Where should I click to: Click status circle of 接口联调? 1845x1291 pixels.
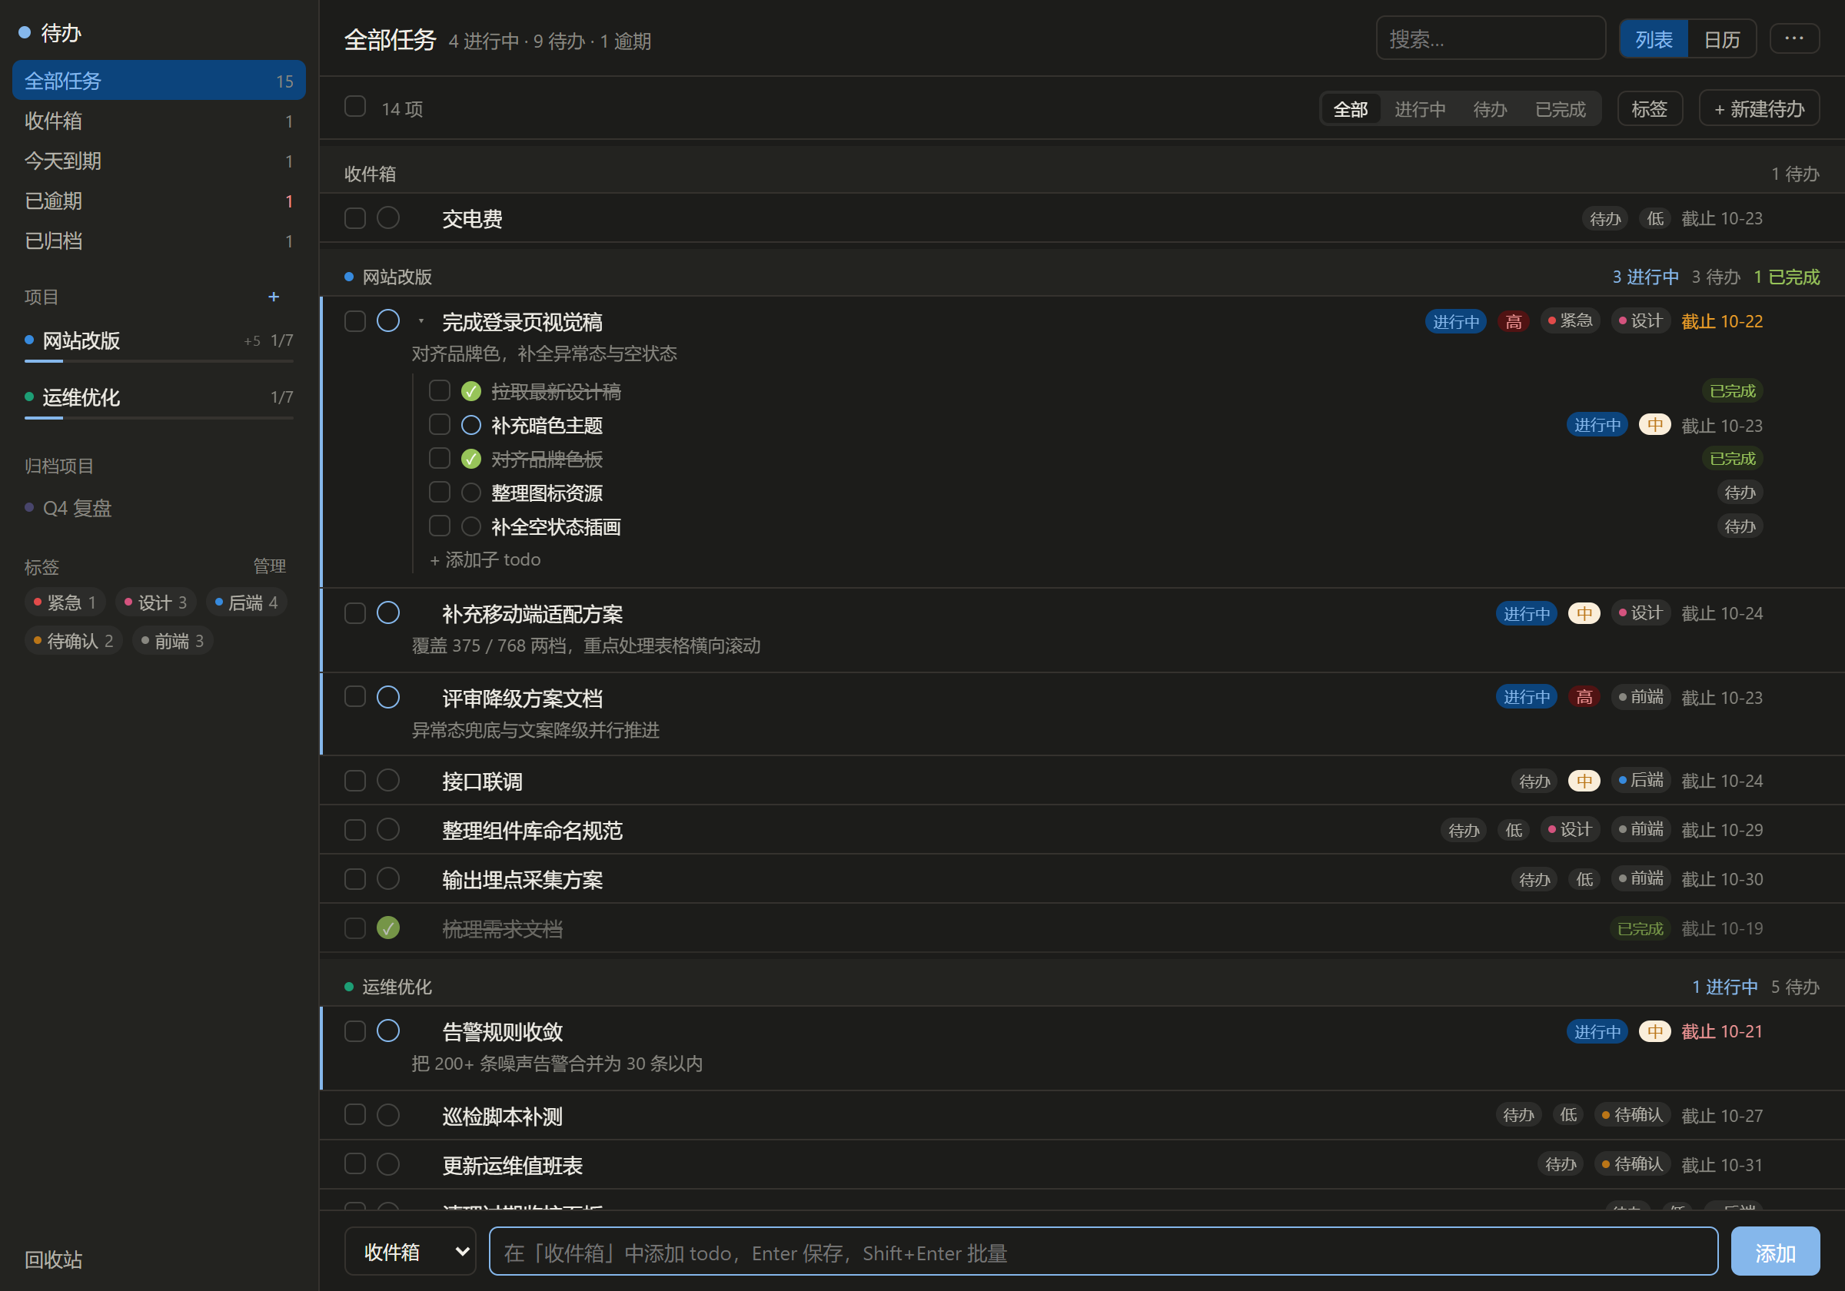pos(388,780)
